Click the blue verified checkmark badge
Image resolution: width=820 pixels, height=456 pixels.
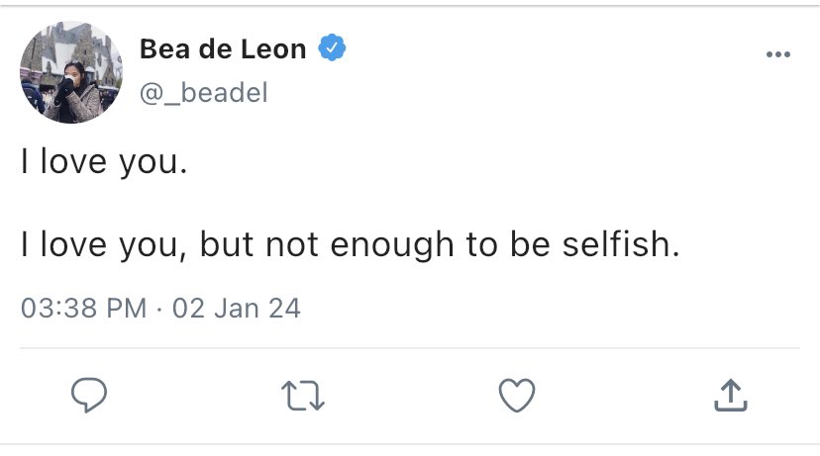click(332, 48)
